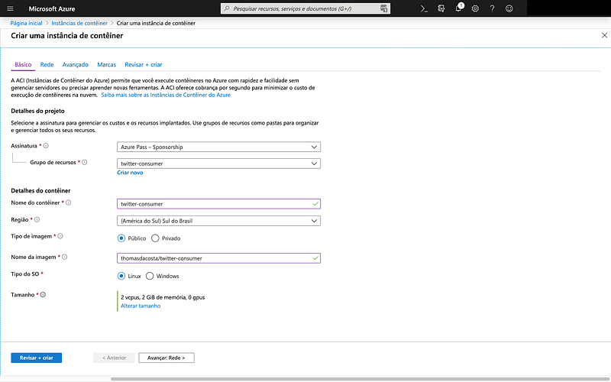The width and height of the screenshot is (611, 382).
Task: Click the icon inside search box right edge
Action: [384, 8]
